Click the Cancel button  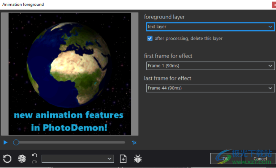[260, 159]
